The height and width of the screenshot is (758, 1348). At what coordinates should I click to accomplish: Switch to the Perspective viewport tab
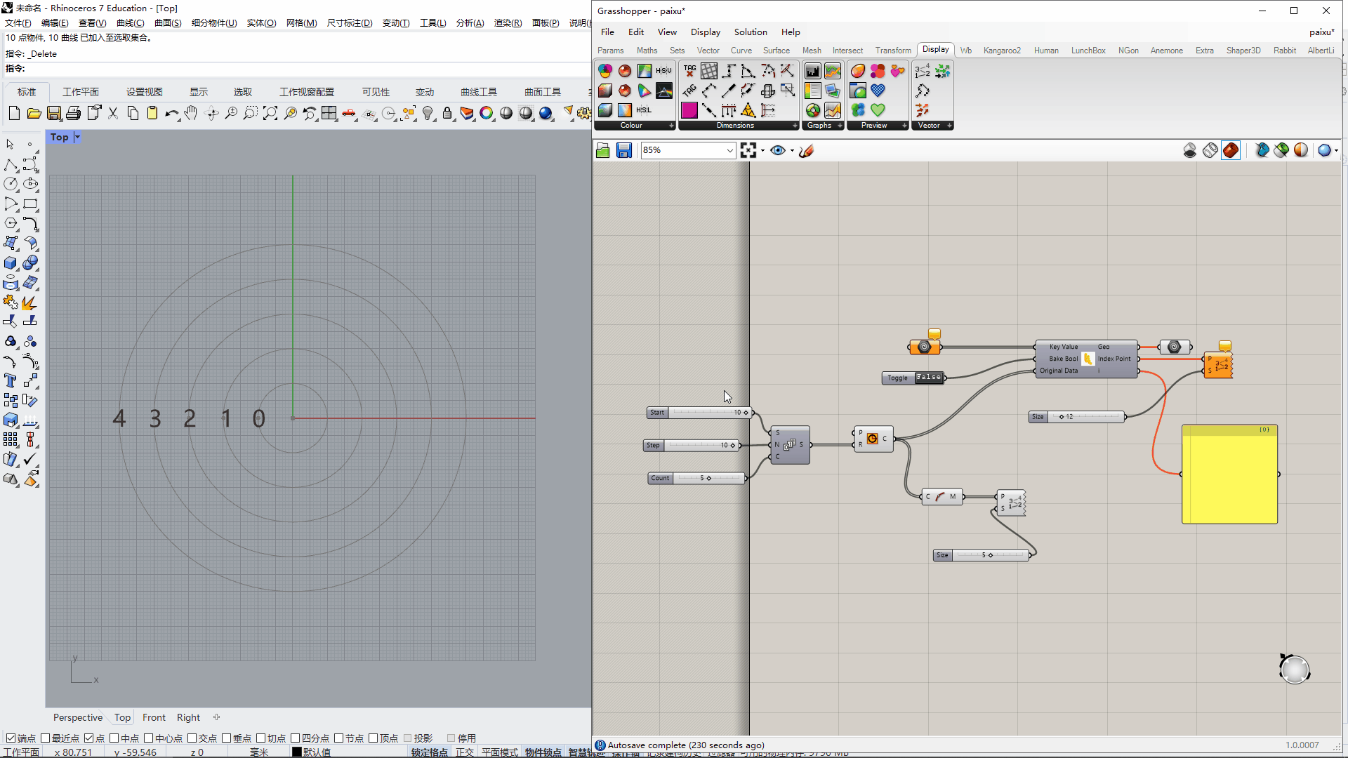[x=77, y=717]
